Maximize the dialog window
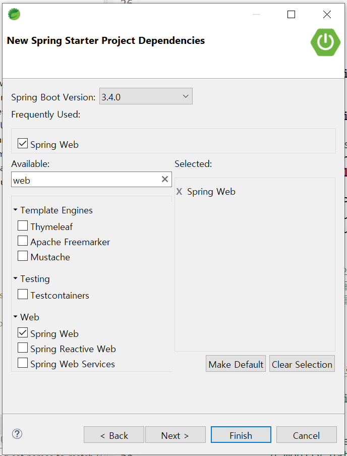 pyautogui.click(x=291, y=14)
